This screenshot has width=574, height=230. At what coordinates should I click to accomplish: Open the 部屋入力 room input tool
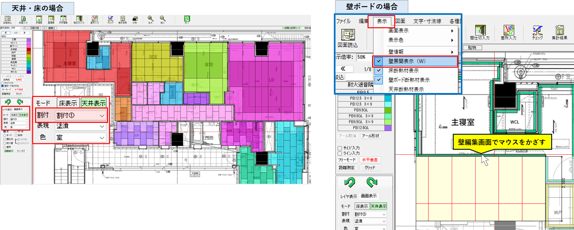(23, 20)
